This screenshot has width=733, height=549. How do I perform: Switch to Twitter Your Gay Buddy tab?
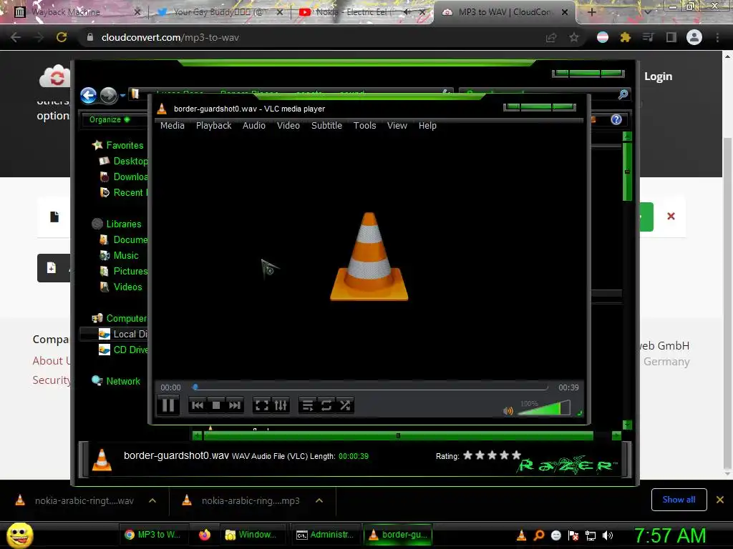(220, 12)
